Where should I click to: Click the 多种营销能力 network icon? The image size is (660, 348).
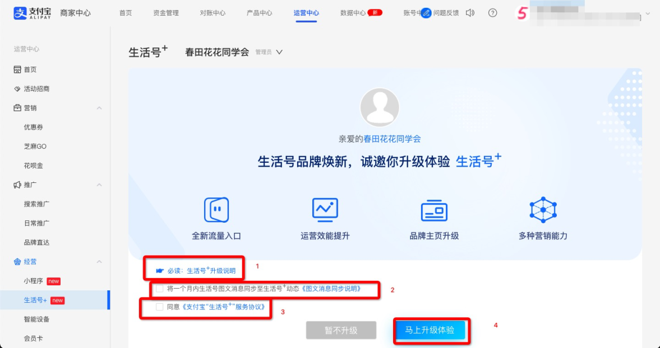(x=543, y=209)
